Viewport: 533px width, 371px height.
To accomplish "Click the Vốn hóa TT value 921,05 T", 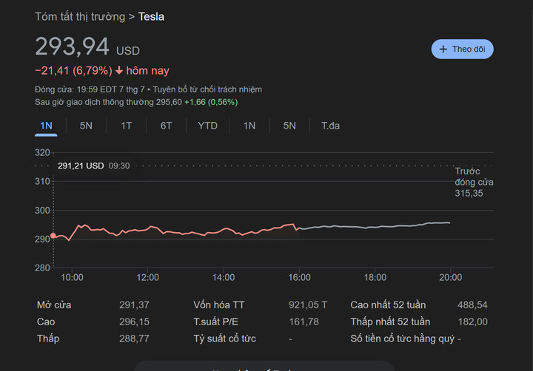I will pos(308,304).
